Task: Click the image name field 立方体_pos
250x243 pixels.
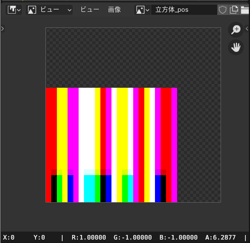Action: [184, 10]
